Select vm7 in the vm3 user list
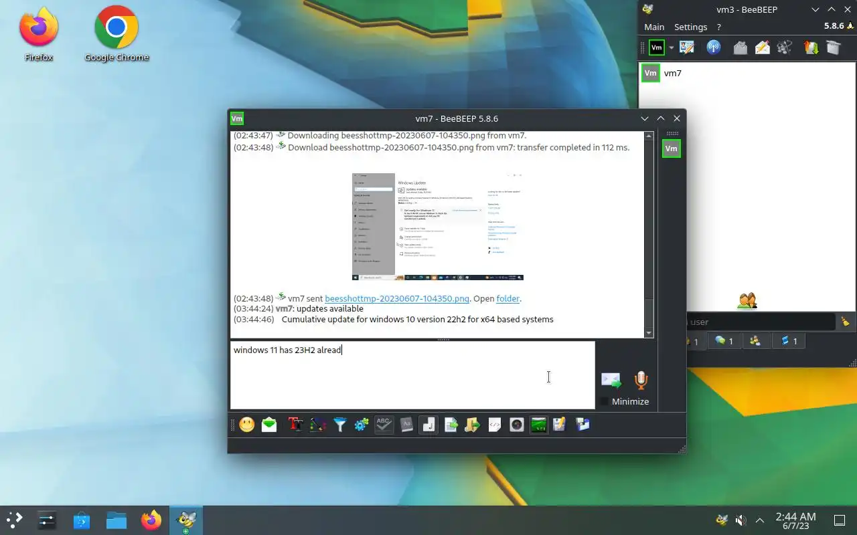This screenshot has width=857, height=535. [747, 73]
